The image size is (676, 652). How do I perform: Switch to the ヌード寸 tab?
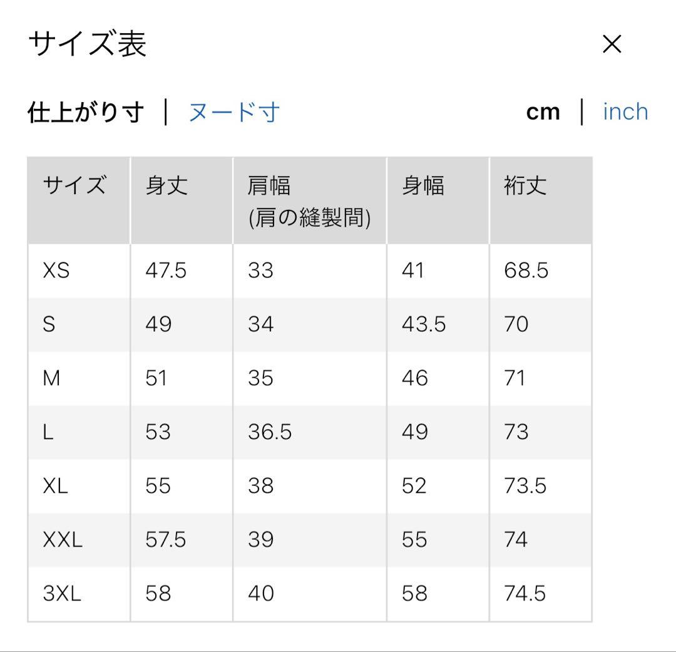234,111
